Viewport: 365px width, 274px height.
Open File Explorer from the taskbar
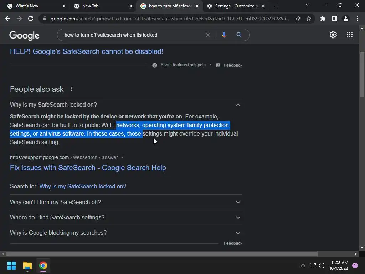pos(27,265)
